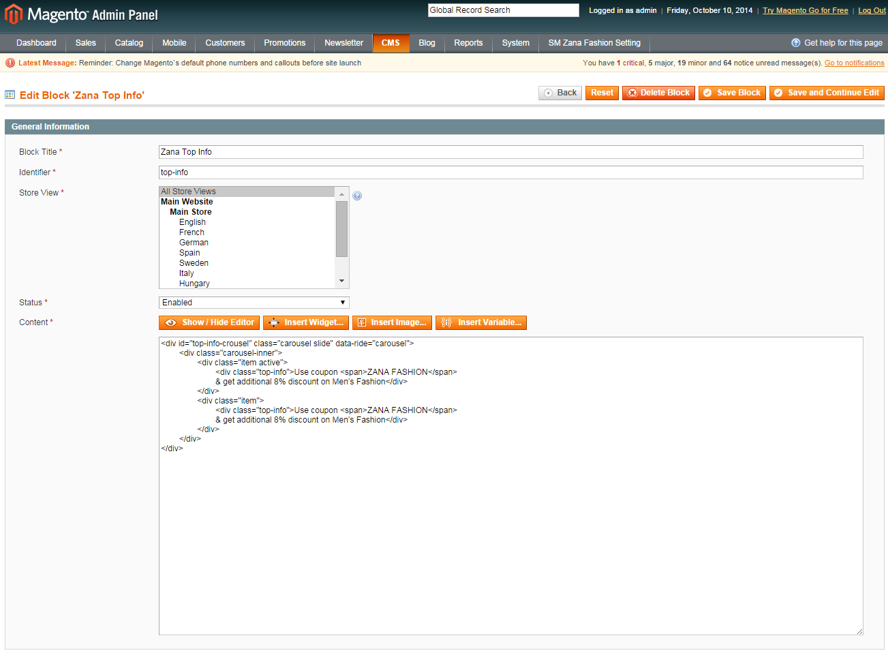888x653 pixels.
Task: Click the block page icon next to Edit Block title
Action: coord(10,95)
